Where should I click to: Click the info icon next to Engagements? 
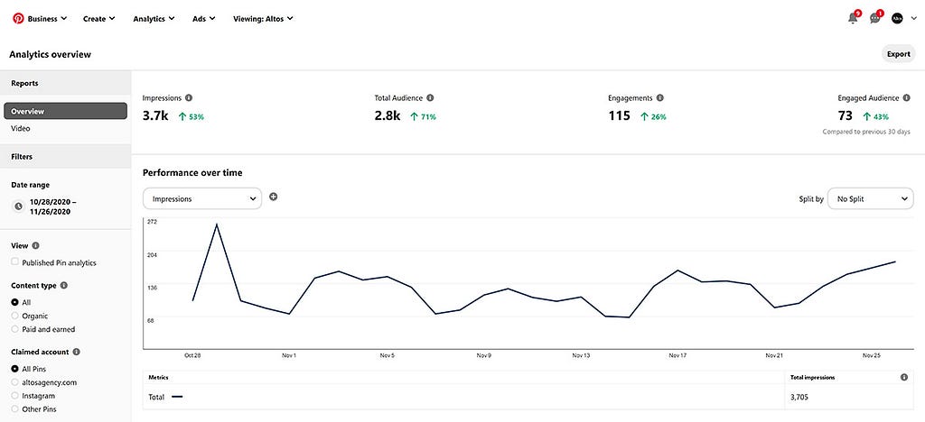click(x=659, y=98)
